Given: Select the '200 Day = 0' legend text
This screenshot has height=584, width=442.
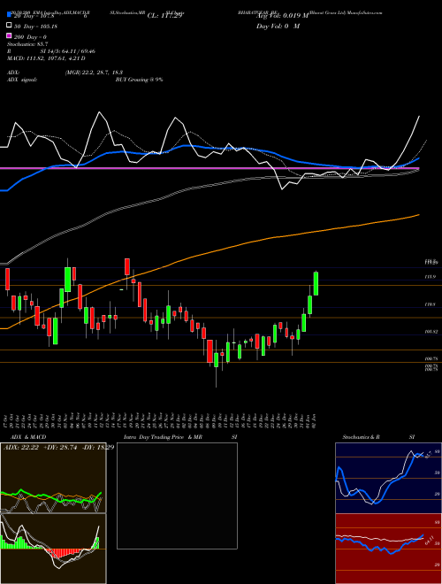Looking at the screenshot, I should (31, 36).
